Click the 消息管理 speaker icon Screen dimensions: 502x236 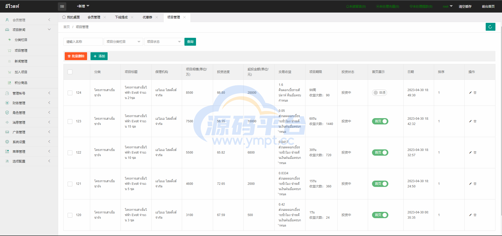(x=7, y=122)
